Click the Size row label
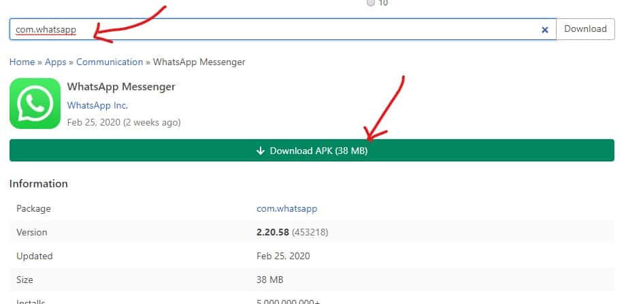The height and width of the screenshot is (304, 626). [24, 280]
